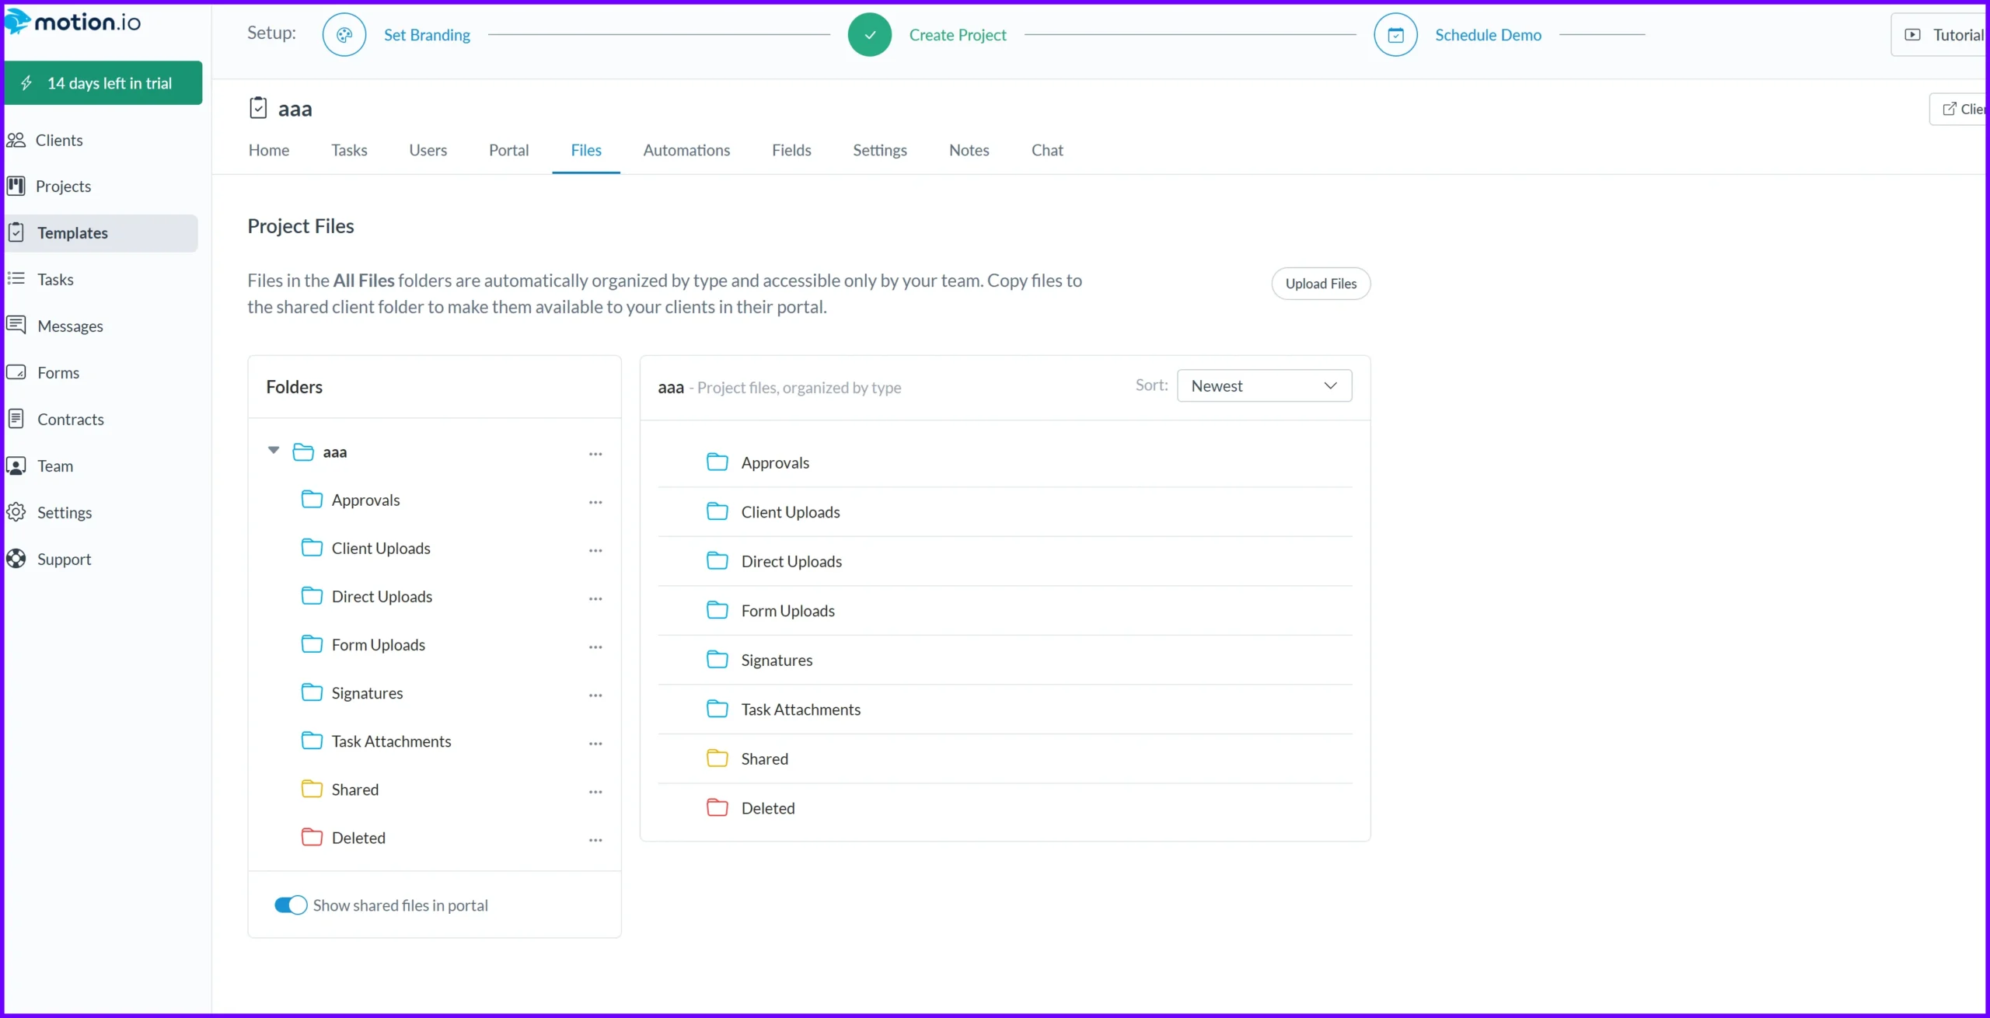Viewport: 1990px width, 1018px height.
Task: Open Set Branding via palette icon
Action: pyautogui.click(x=344, y=34)
